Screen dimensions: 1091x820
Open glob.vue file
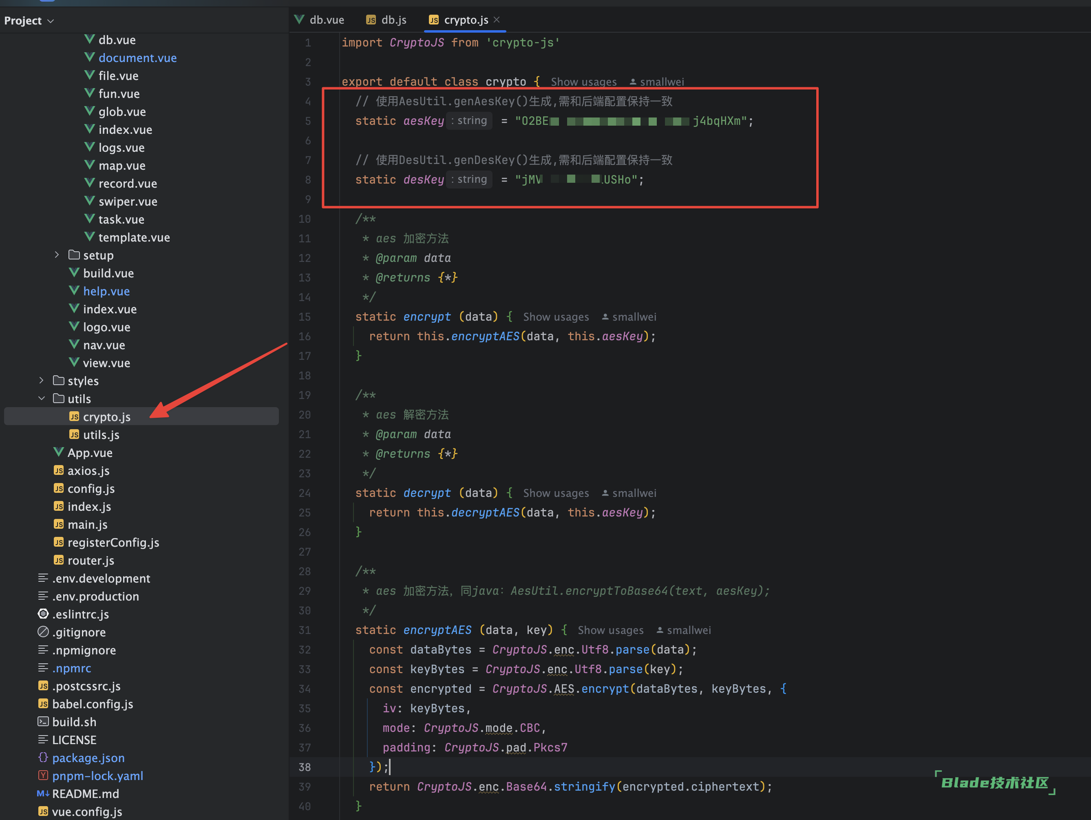tap(122, 111)
